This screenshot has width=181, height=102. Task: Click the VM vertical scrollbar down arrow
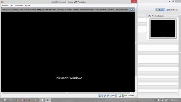coord(136,91)
